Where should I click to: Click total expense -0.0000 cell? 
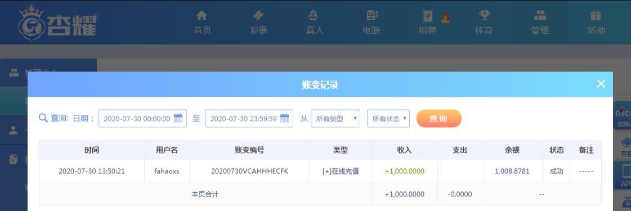tap(459, 194)
